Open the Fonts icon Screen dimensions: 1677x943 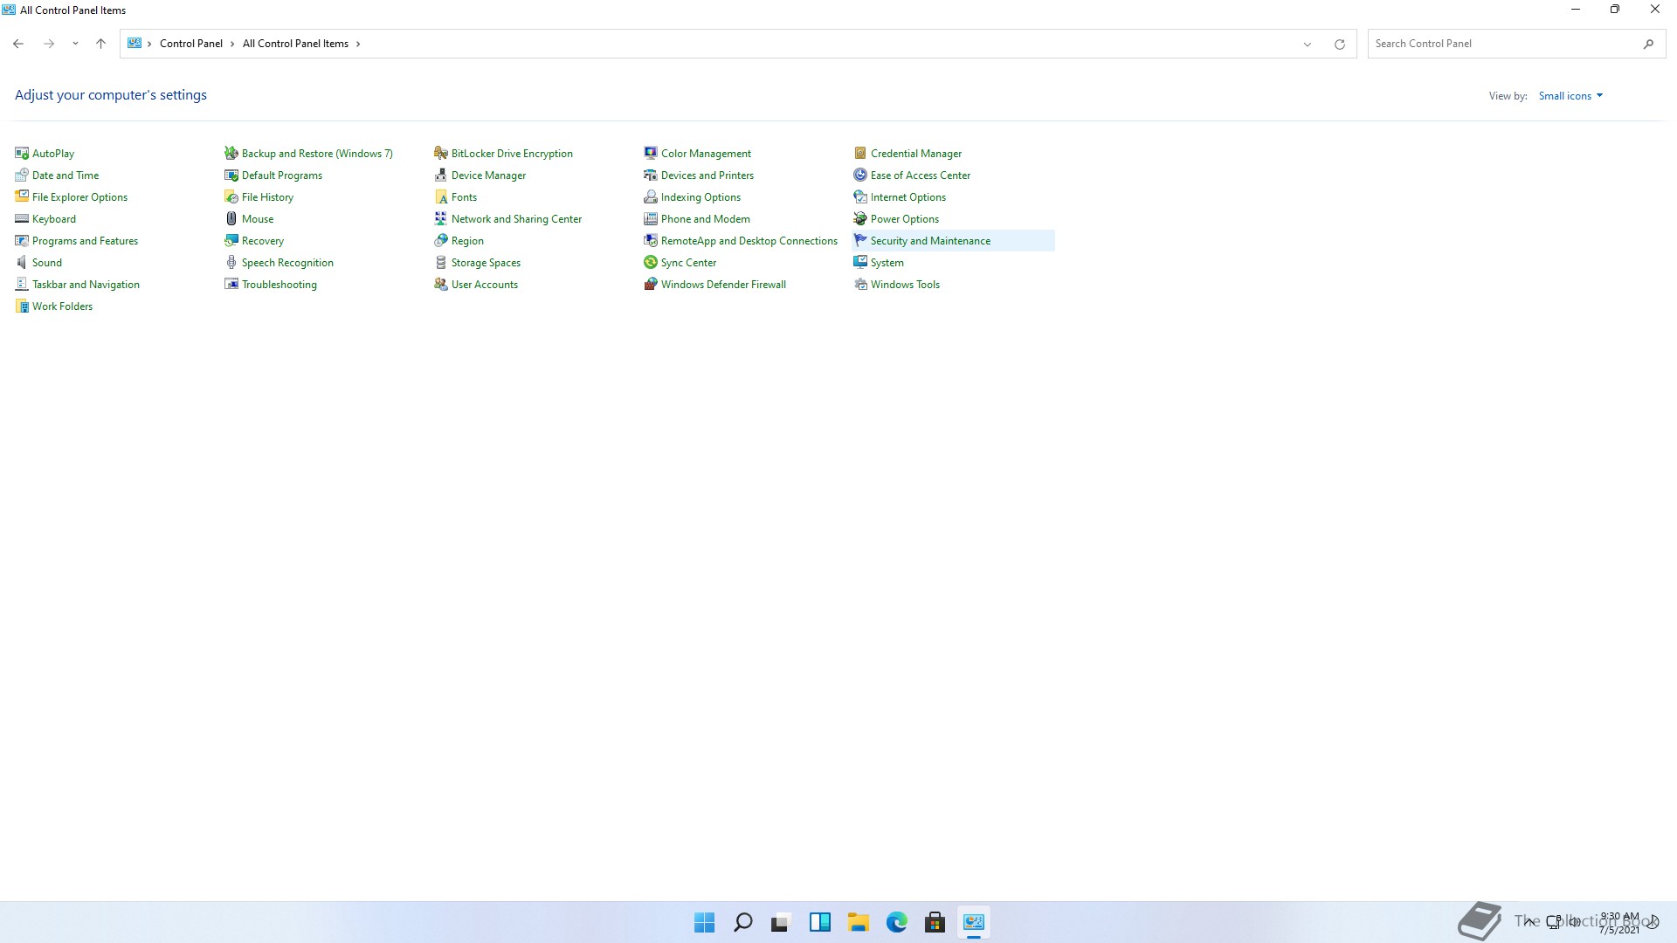point(441,197)
